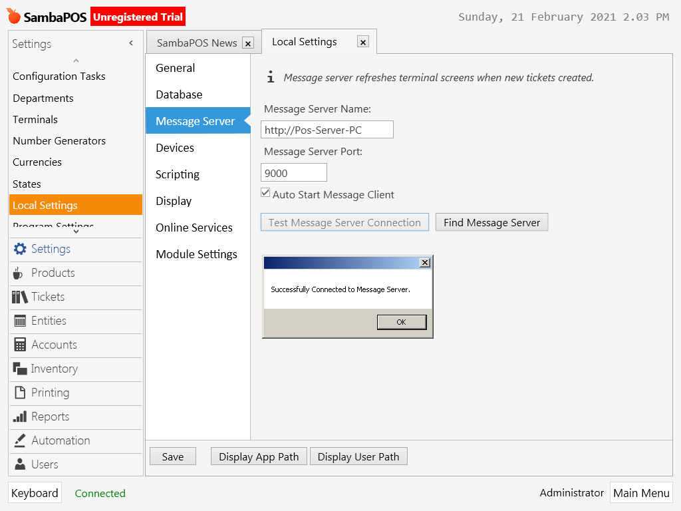
Task: Select the Local Settings tab
Action: tap(305, 42)
